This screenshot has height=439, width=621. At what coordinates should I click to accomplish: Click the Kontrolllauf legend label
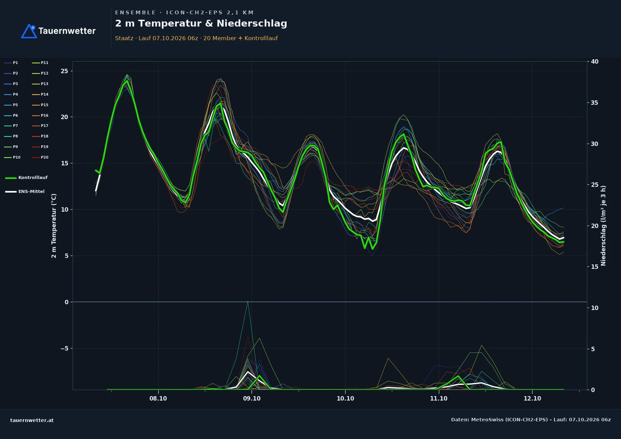(33, 178)
